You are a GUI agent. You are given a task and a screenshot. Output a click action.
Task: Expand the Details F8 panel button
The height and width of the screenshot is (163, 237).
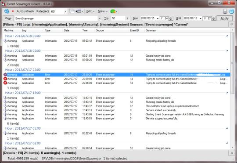tap(231, 153)
